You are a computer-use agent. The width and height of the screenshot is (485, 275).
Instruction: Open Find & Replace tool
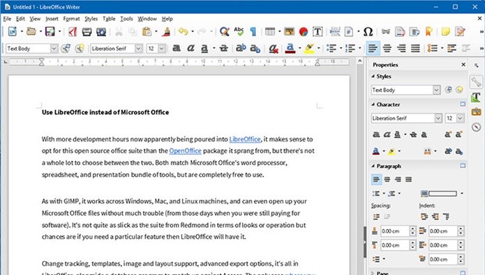point(224,31)
